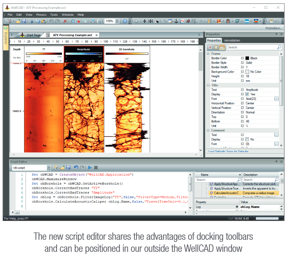Click the spectrum color map icon
This screenshot has width=288, height=260.
pyautogui.click(x=256, y=21)
